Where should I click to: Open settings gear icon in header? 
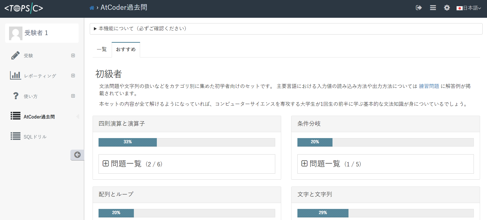click(447, 8)
